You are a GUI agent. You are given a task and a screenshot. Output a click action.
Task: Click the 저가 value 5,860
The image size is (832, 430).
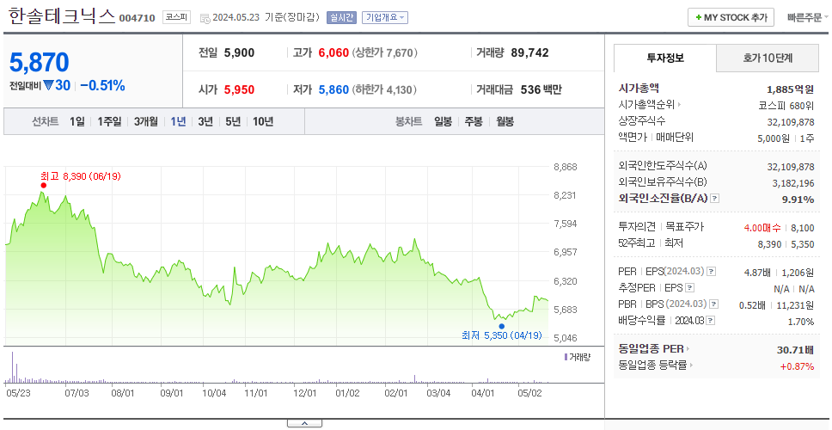pyautogui.click(x=333, y=89)
